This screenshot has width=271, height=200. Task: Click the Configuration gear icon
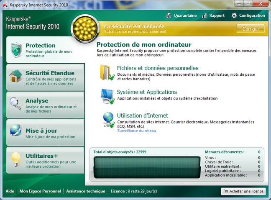[234, 15]
